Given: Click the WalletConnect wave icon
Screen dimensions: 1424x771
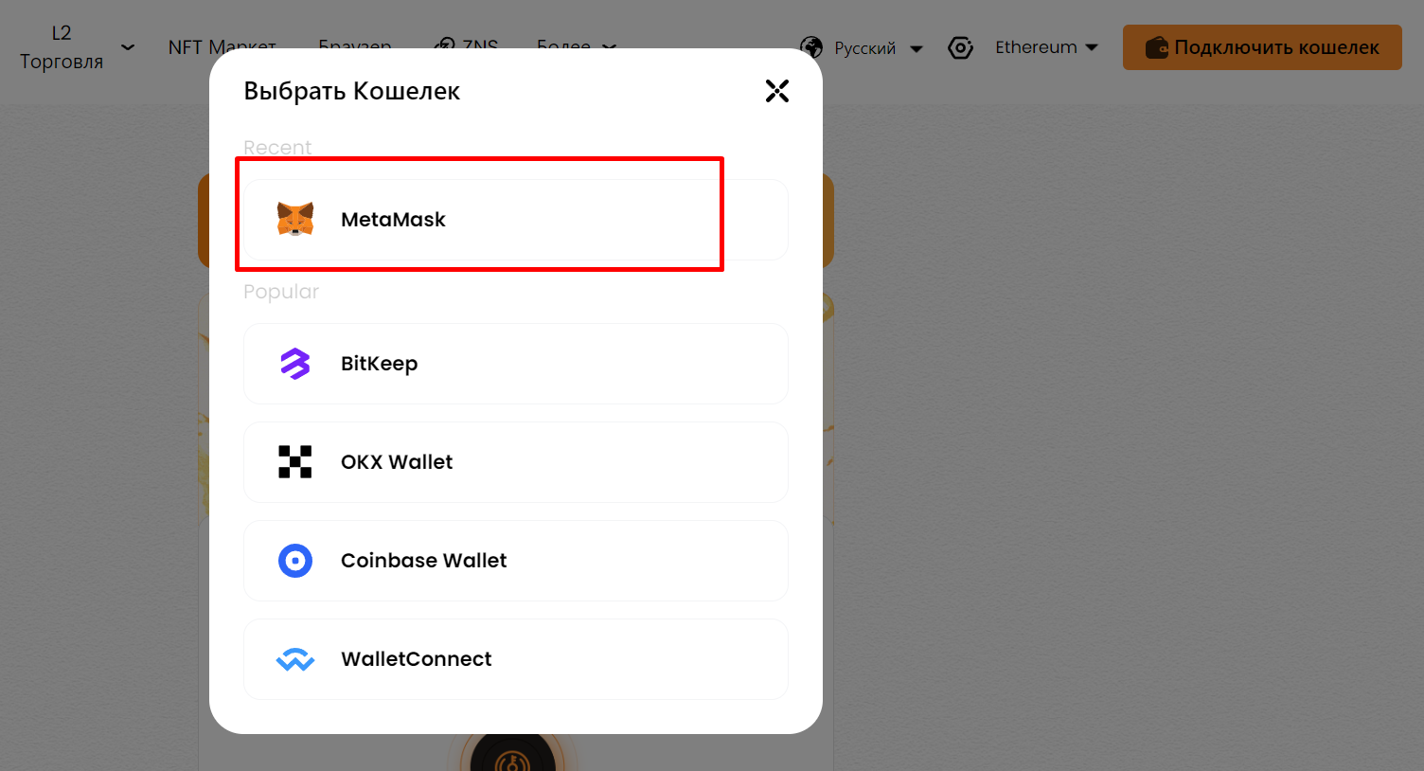Looking at the screenshot, I should click(x=295, y=659).
